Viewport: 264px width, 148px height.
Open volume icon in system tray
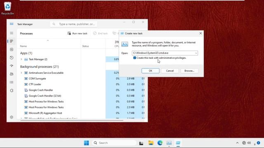(x=249, y=143)
